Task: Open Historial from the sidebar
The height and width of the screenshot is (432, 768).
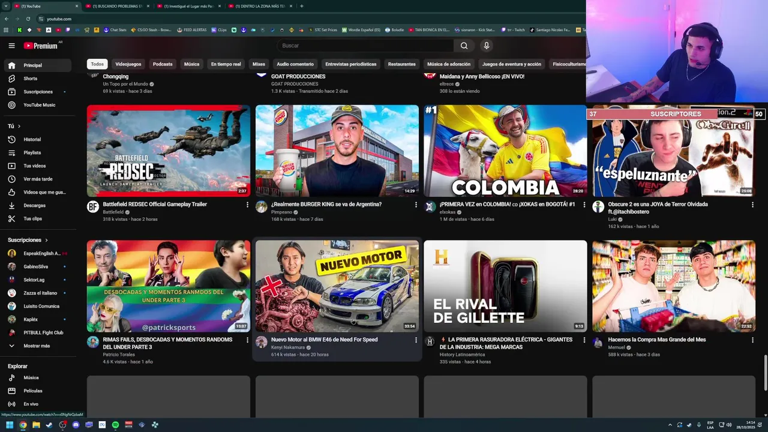Action: pos(38,139)
